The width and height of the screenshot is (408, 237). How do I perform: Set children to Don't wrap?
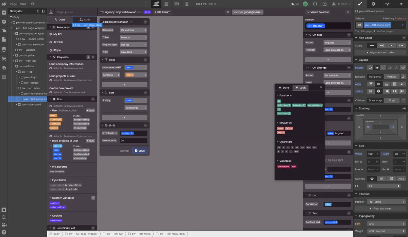(376, 100)
